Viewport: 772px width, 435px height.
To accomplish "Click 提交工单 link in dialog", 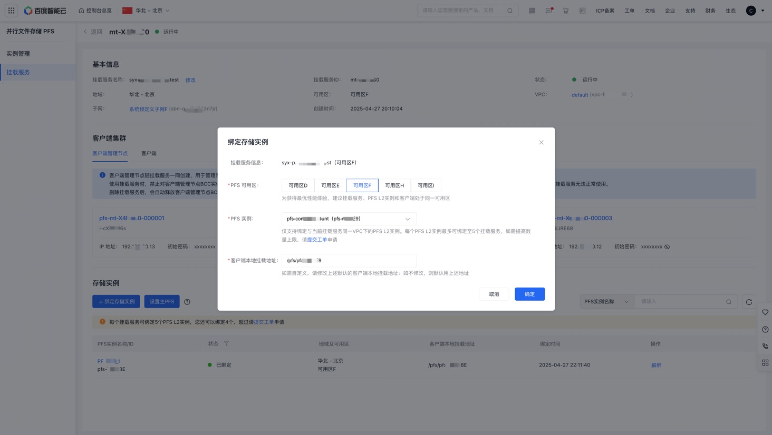I will point(317,240).
